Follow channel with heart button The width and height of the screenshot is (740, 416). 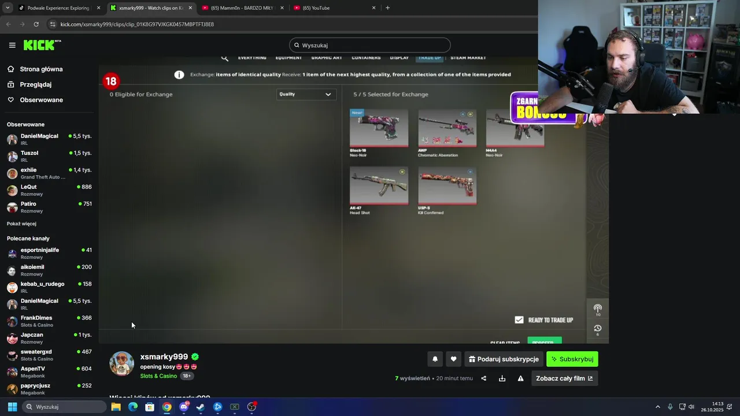[453, 359]
